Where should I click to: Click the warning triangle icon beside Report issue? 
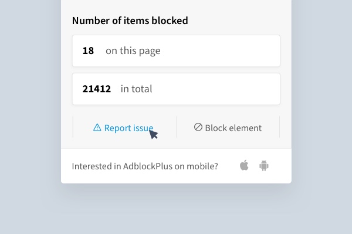(x=97, y=128)
